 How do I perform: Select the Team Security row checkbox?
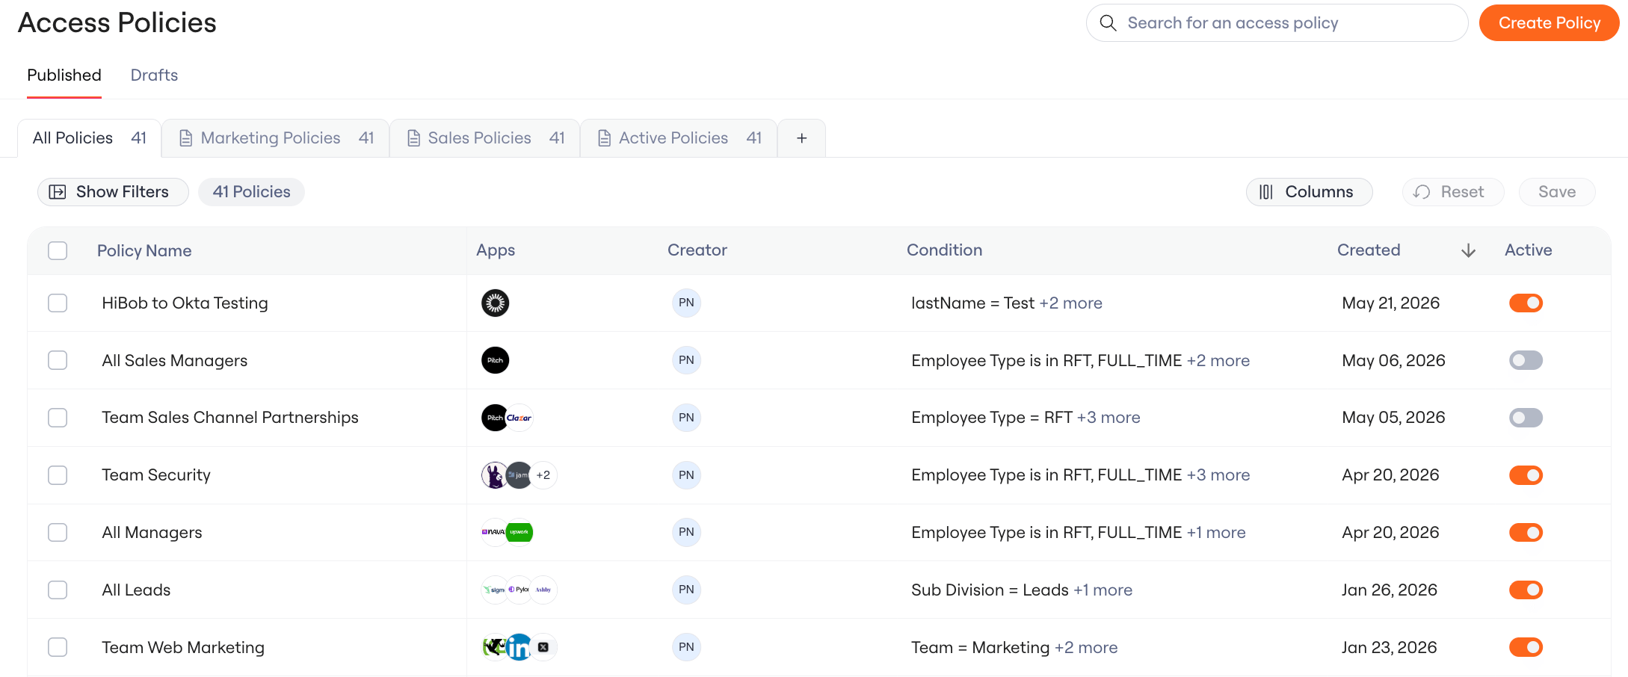point(58,475)
